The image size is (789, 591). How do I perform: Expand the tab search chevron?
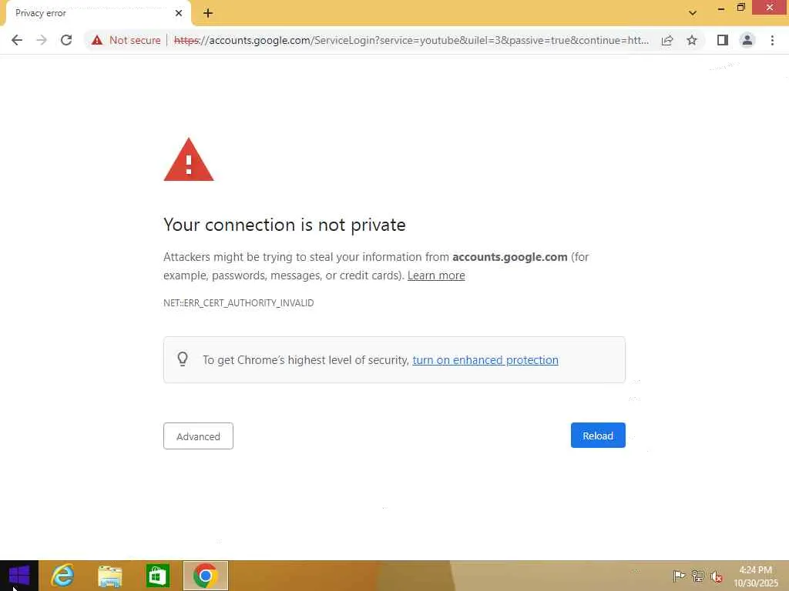693,13
